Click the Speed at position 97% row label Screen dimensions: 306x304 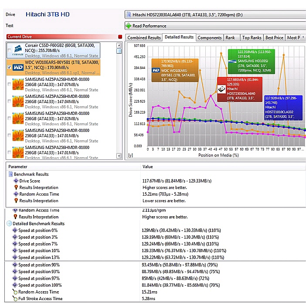(x=39, y=278)
